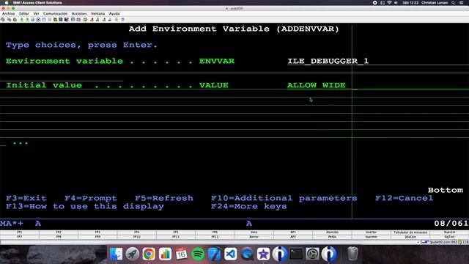Screen dimensions: 469x264
Task: Click the Wi-Fi status icon
Action: pyautogui.click(x=389, y=3)
